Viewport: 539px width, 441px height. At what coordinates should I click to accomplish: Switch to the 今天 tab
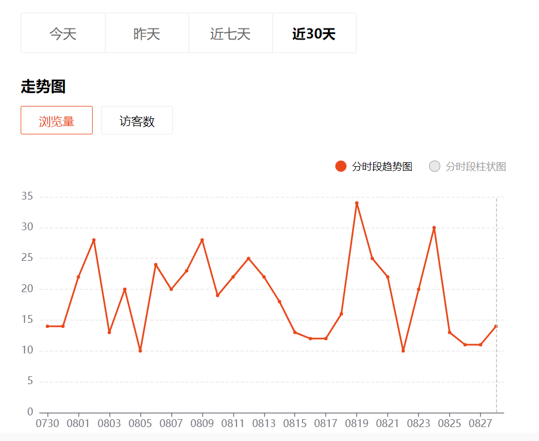(63, 33)
